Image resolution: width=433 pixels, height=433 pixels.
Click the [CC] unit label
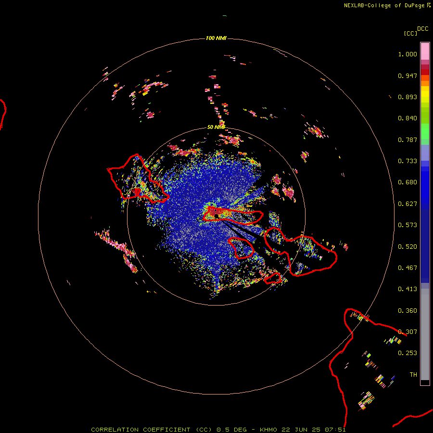pos(410,33)
